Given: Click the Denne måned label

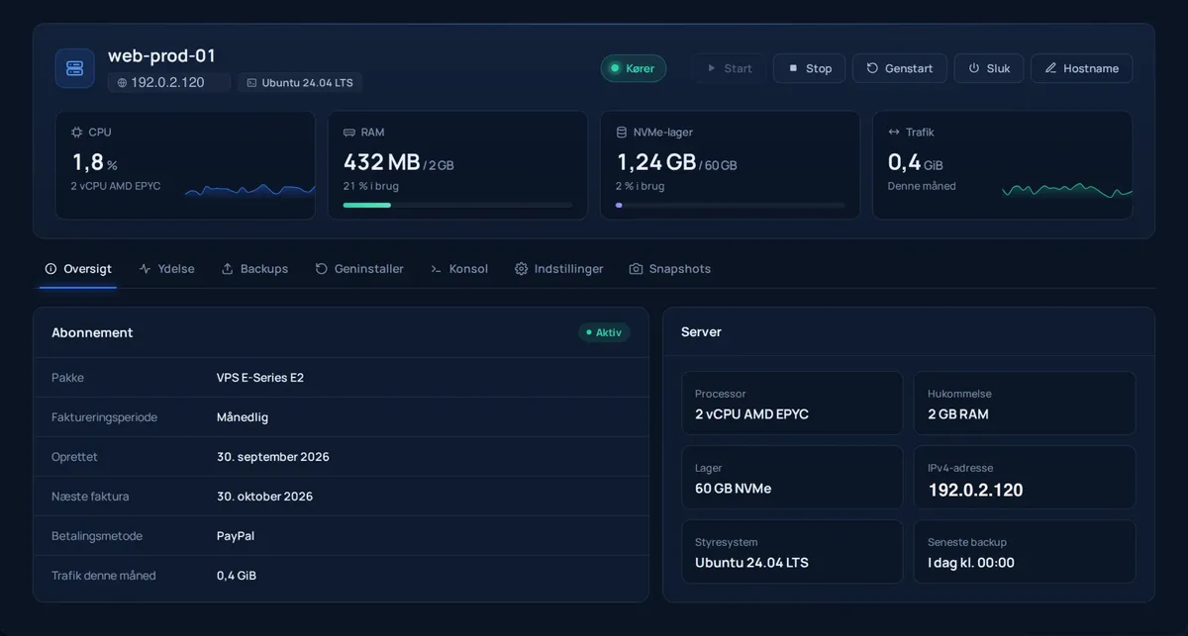Looking at the screenshot, I should click(922, 186).
